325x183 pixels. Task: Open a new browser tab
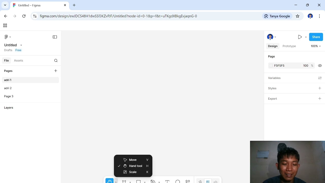click(x=74, y=5)
